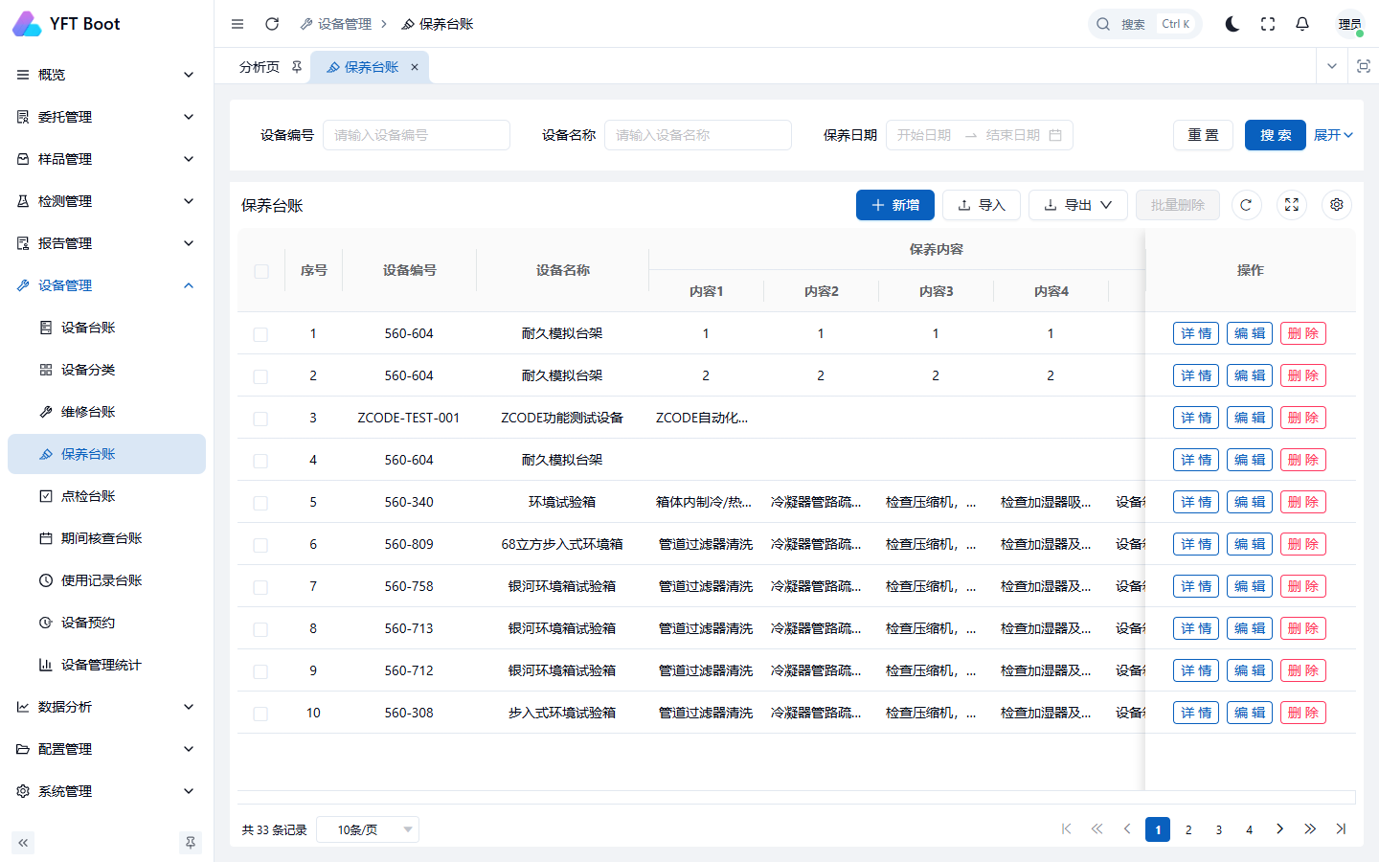Viewport: 1379px width, 862px height.
Task: Go to the last page of results
Action: pyautogui.click(x=1341, y=829)
